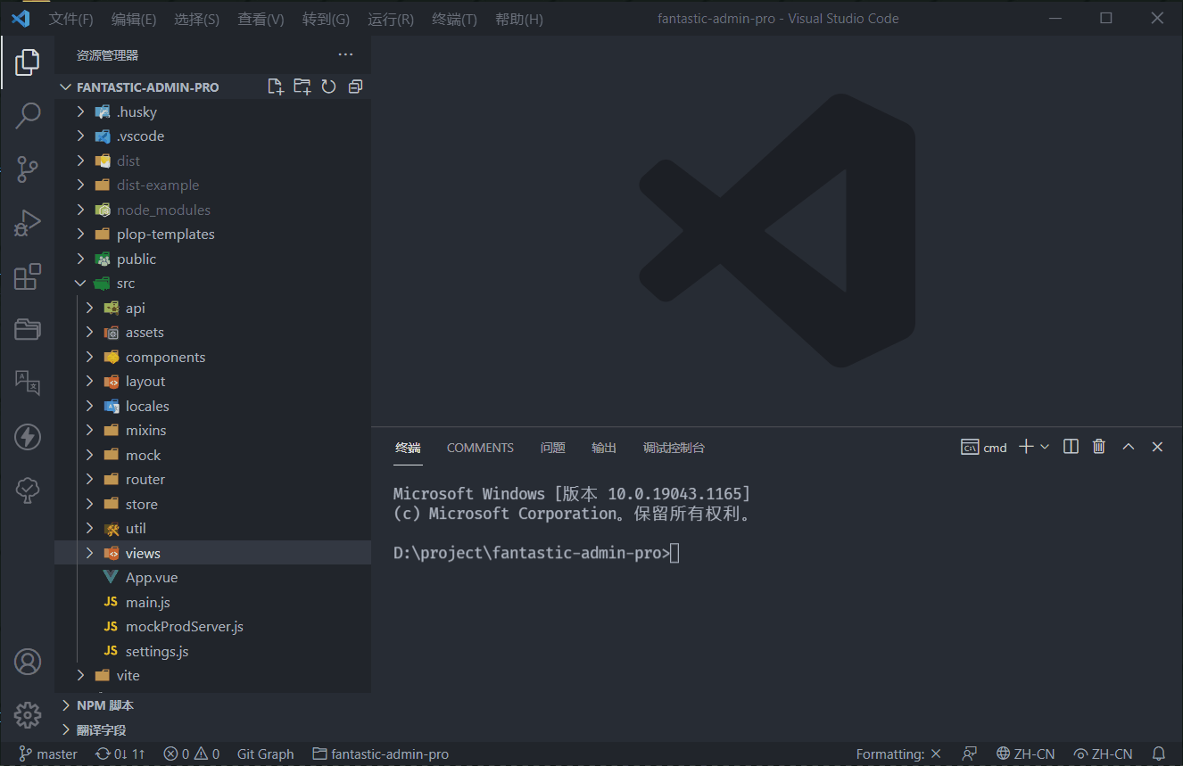
Task: Open the 终端(T) menu
Action: click(454, 19)
